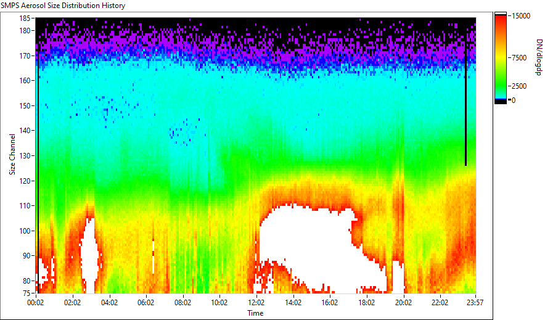Click y-axis tick label 150
This screenshot has height=320, width=545.
tap(25, 105)
